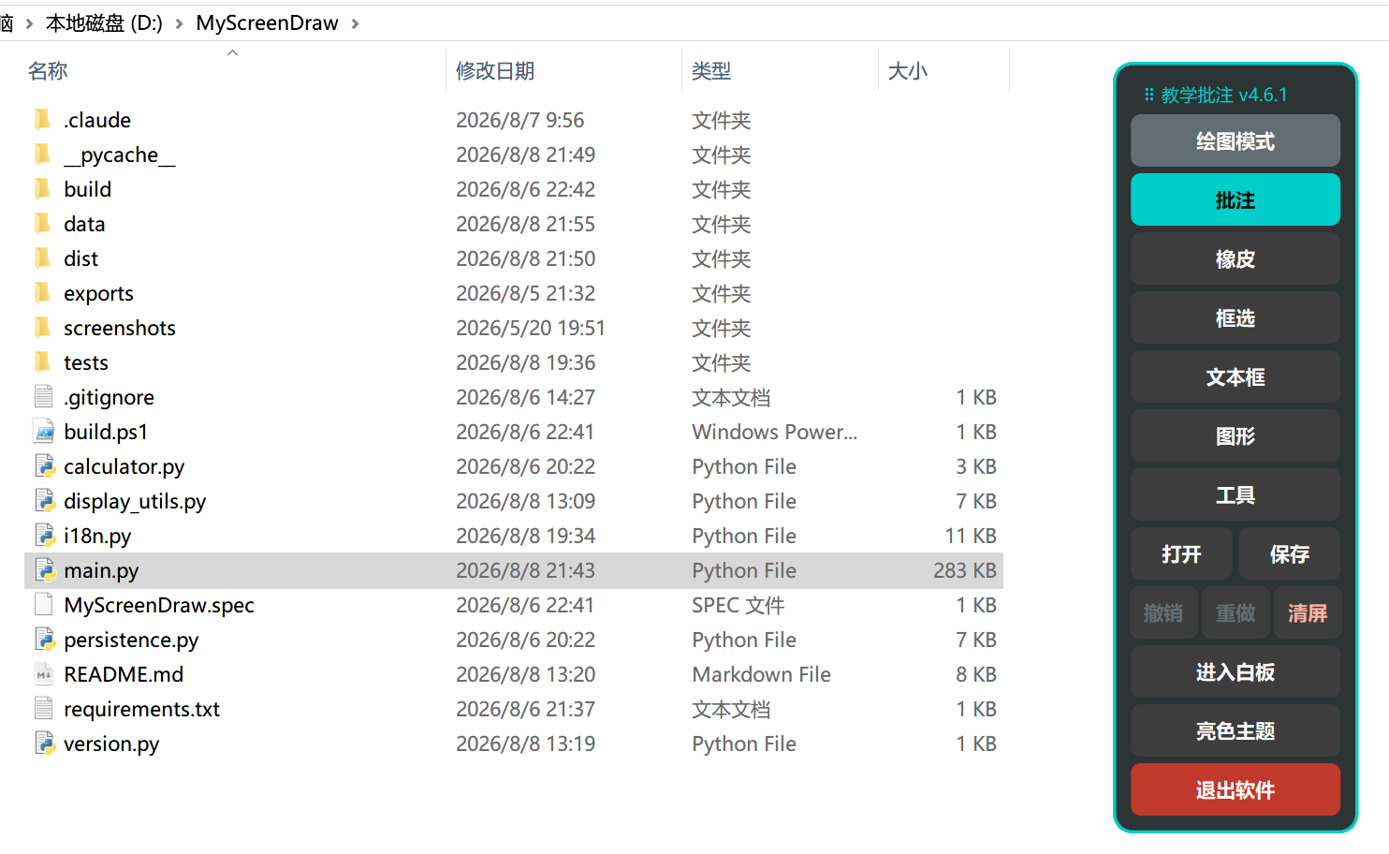Click the 进入白板 whiteboard button
The height and width of the screenshot is (854, 1389).
(1235, 671)
